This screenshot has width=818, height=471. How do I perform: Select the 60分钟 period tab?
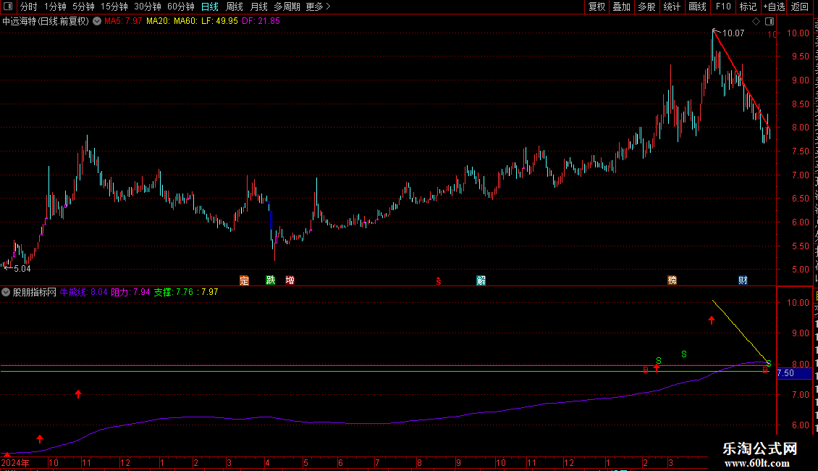(181, 7)
